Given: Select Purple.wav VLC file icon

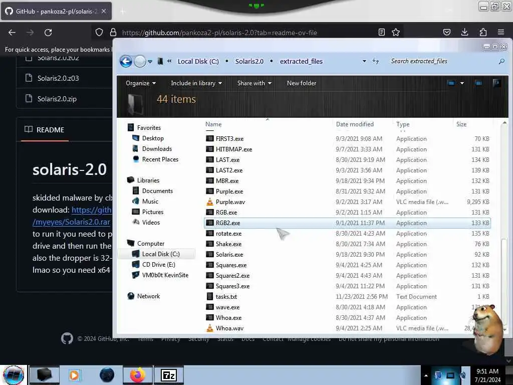Looking at the screenshot, I should [x=210, y=202].
